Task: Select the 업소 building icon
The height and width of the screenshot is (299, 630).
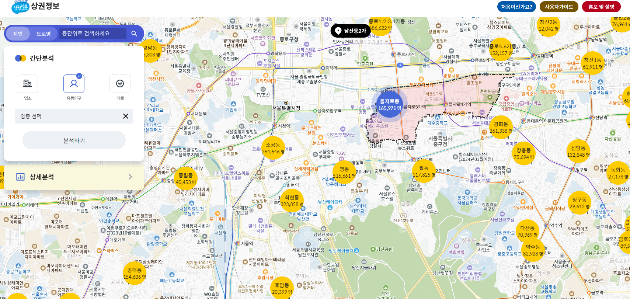Action: (28, 84)
